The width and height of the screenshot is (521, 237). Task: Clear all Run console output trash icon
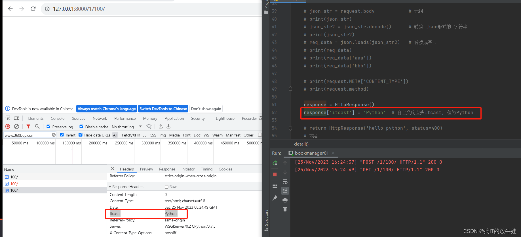point(285,209)
